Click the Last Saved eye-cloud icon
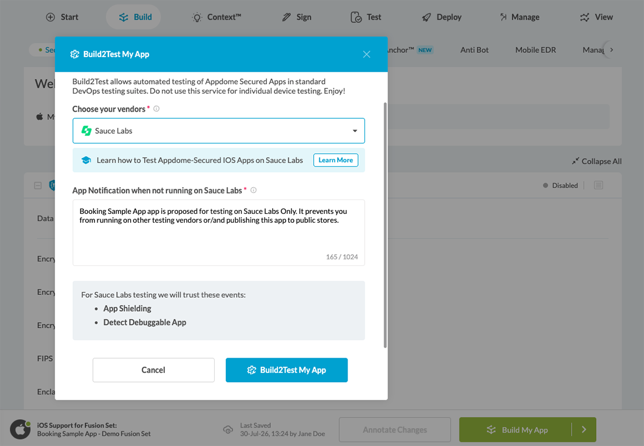The image size is (644, 446). (x=228, y=429)
